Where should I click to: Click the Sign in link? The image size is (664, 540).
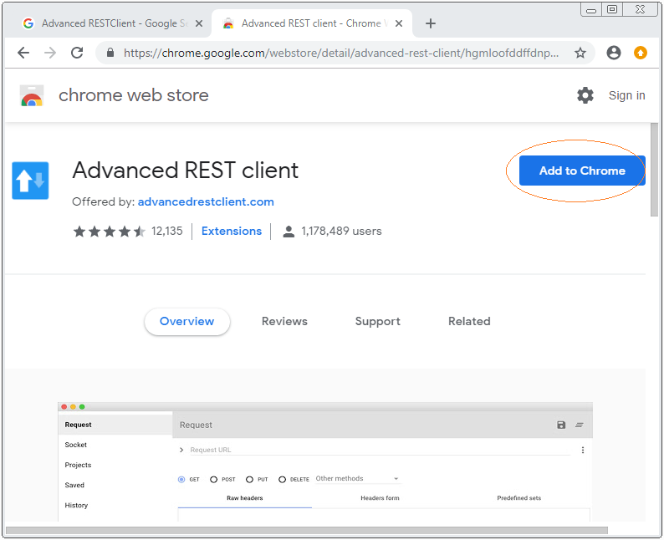626,95
